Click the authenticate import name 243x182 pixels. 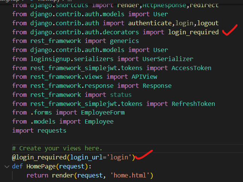click(150, 23)
